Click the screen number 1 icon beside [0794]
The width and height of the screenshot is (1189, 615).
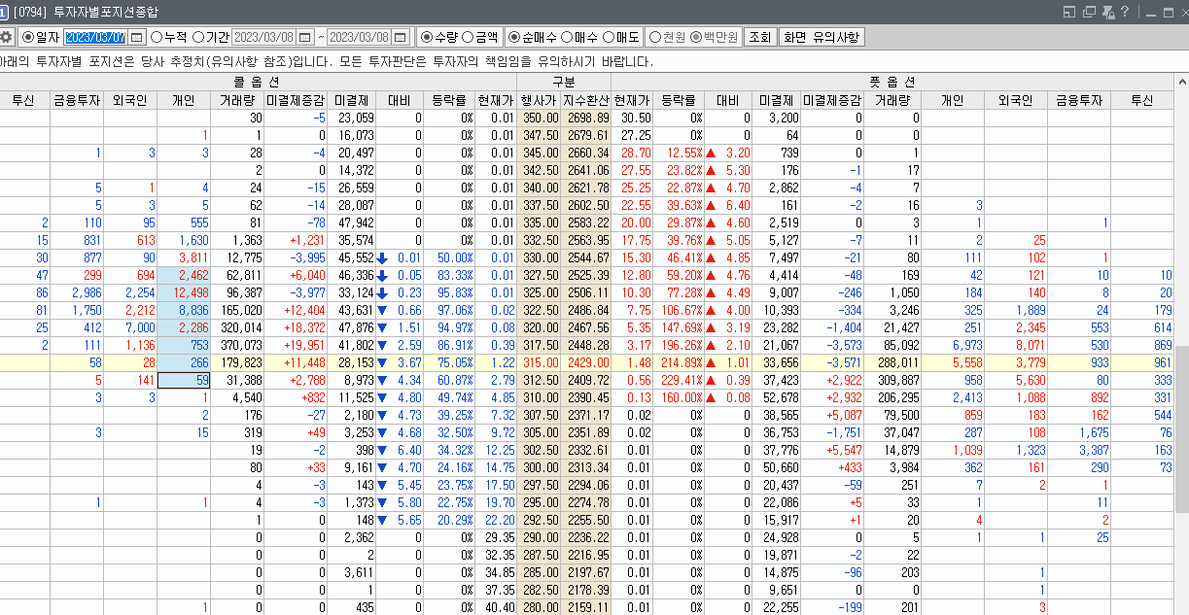(x=4, y=12)
